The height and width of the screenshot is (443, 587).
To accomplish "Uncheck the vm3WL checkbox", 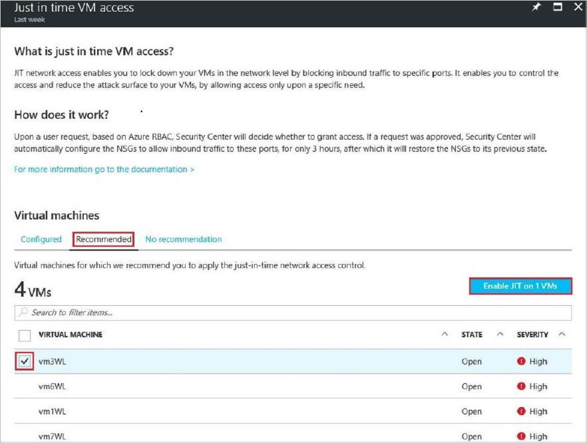I will 25,361.
